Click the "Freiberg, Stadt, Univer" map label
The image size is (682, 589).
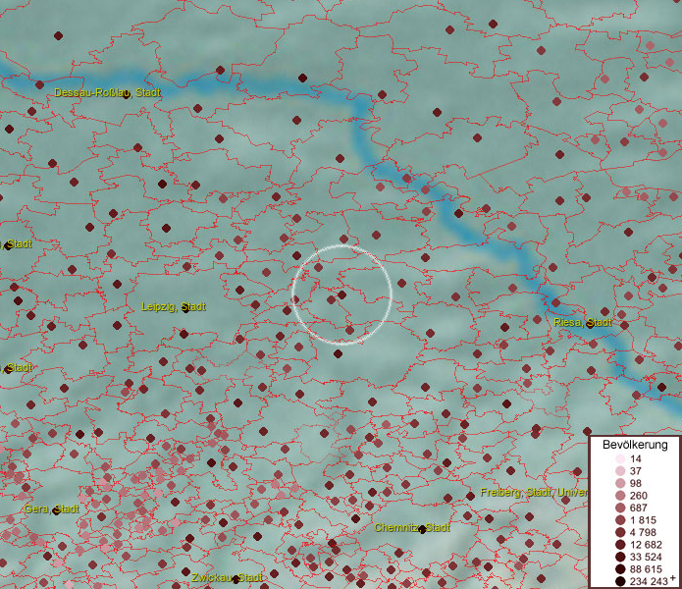coord(534,493)
